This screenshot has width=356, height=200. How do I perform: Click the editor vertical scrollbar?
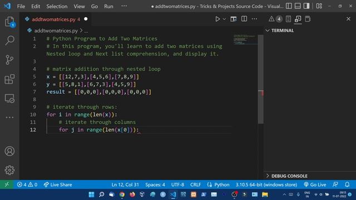pyautogui.click(x=261, y=79)
